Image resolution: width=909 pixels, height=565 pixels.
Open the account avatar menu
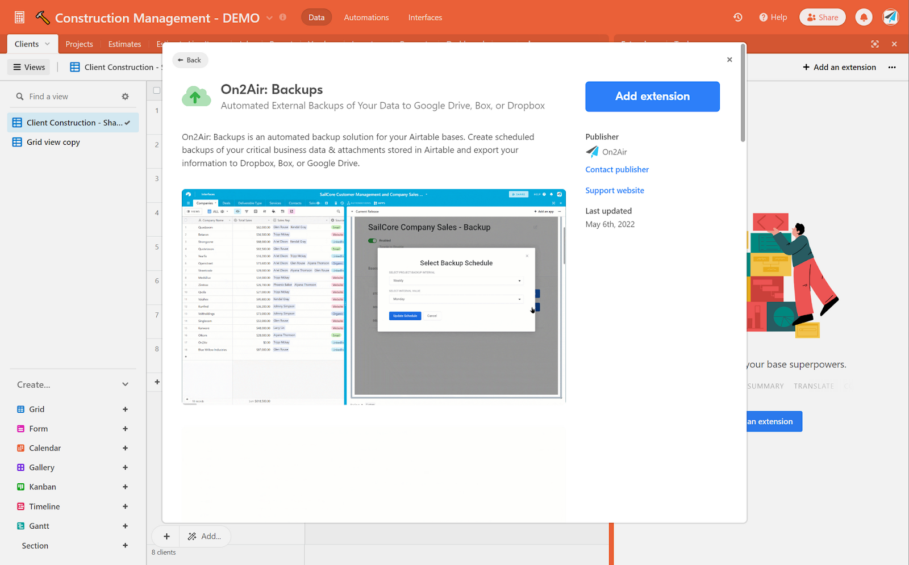(890, 18)
